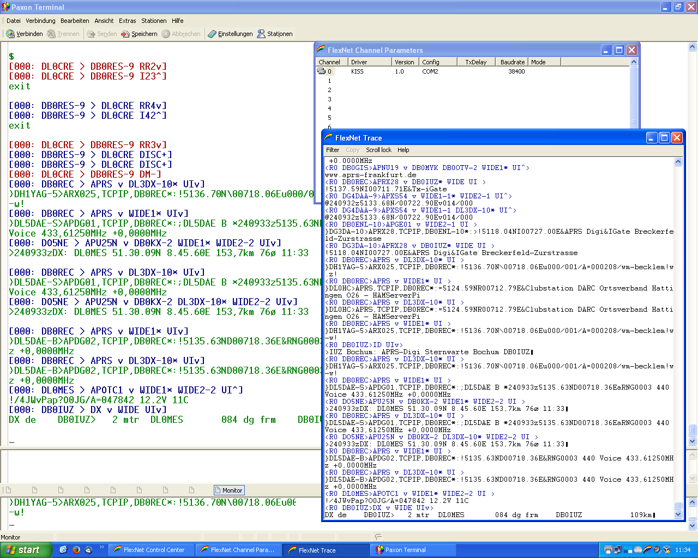Select the KISS driver cell

[x=357, y=71]
